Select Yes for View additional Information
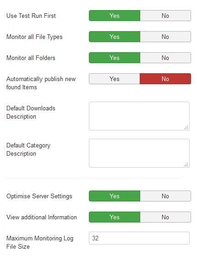This screenshot has width=197, height=261. coord(115,217)
